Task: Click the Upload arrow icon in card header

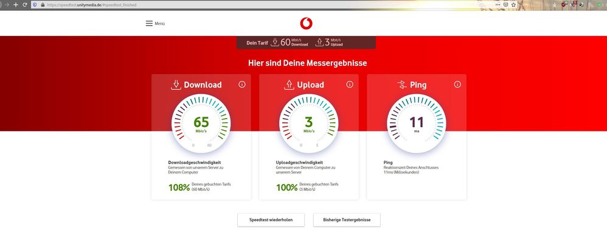Action: pos(289,85)
